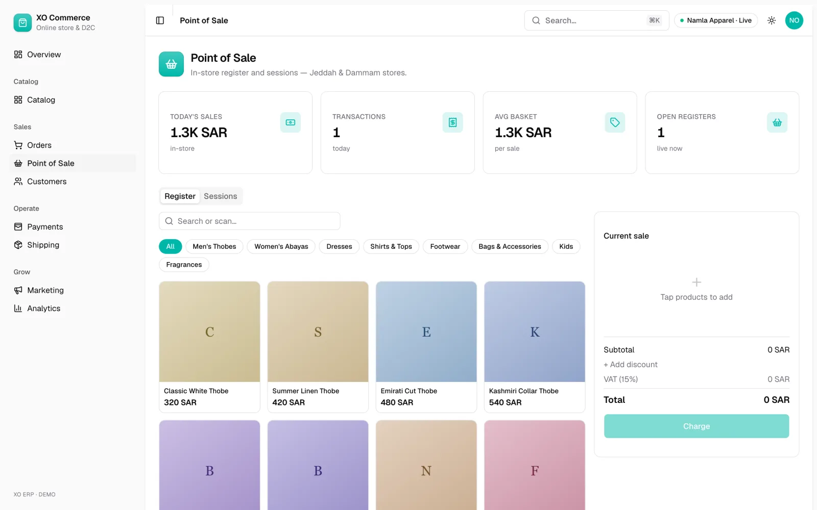
Task: Open the Customers page
Action: click(73, 182)
